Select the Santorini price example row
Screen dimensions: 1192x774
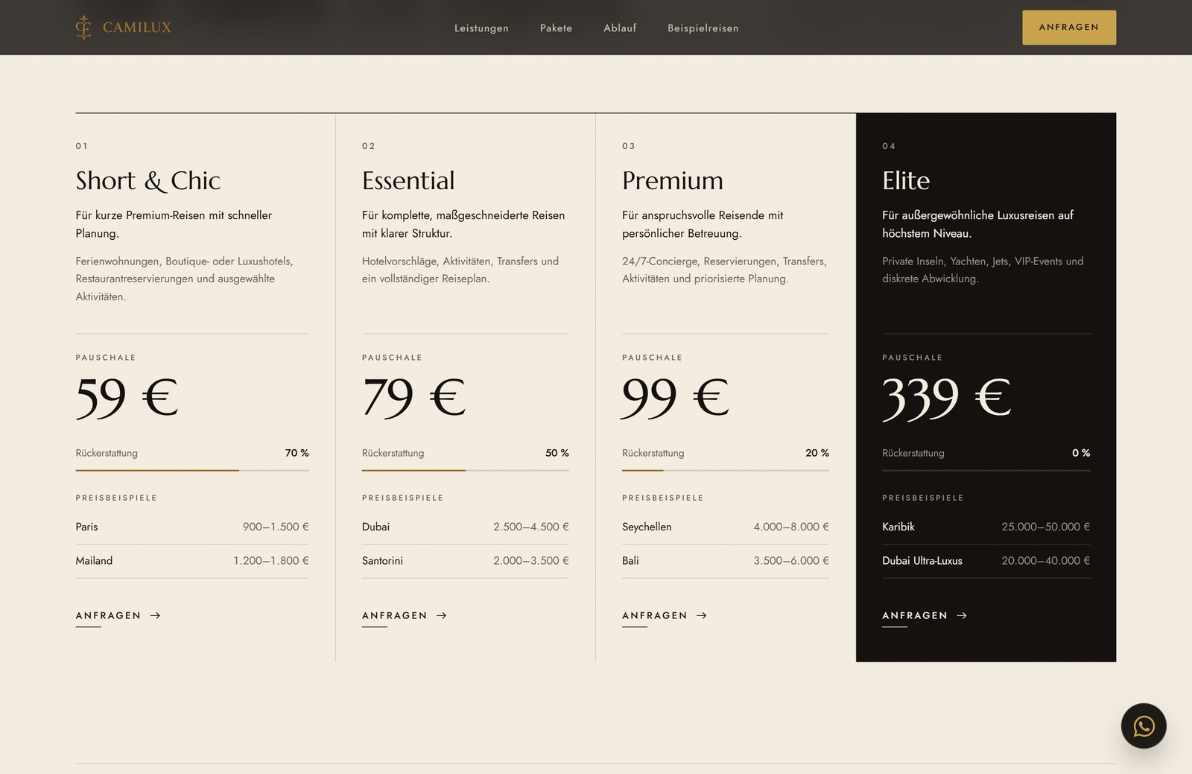(x=465, y=561)
